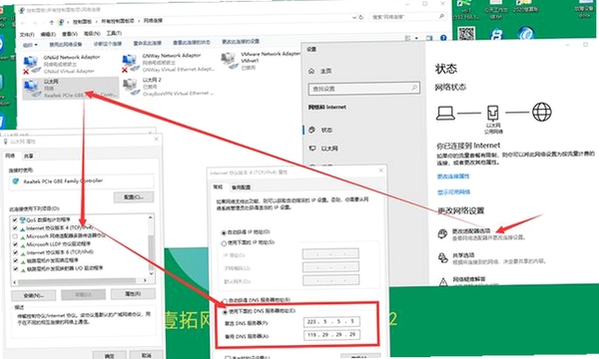Click the 主页 home icon in Settings
The width and height of the screenshot is (599, 359).
311,71
